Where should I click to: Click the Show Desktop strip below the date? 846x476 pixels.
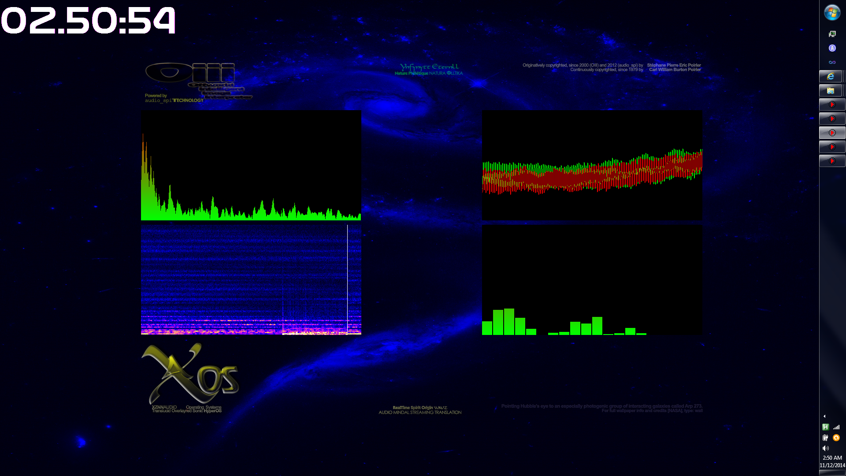832,473
